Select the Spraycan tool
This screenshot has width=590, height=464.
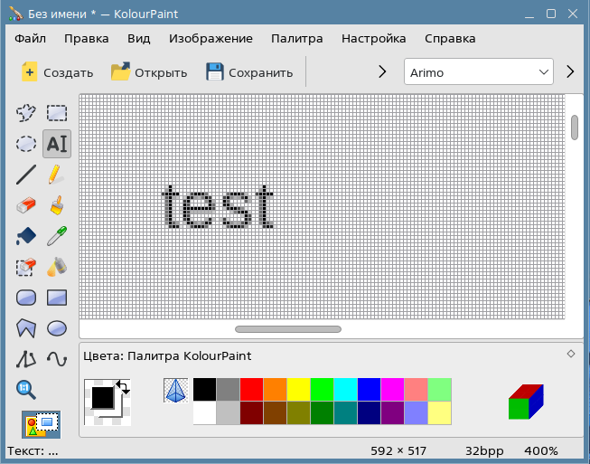click(56, 267)
